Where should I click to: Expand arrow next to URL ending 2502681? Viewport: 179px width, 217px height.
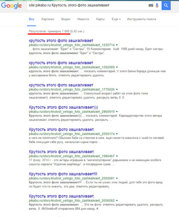click(x=117, y=178)
